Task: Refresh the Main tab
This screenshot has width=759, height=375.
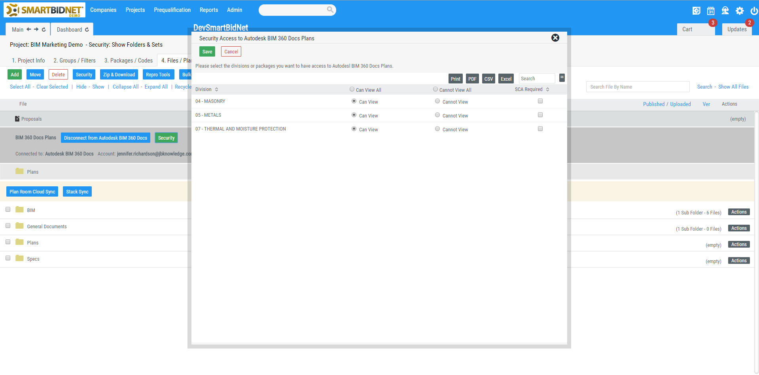Action: click(x=44, y=29)
